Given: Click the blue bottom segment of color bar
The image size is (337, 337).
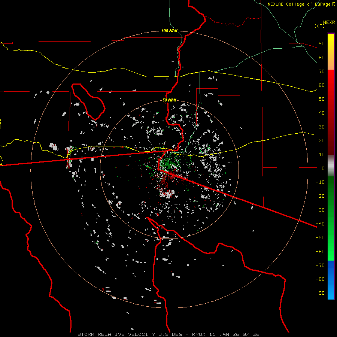Looking at the screenshot, I should pyautogui.click(x=331, y=280).
